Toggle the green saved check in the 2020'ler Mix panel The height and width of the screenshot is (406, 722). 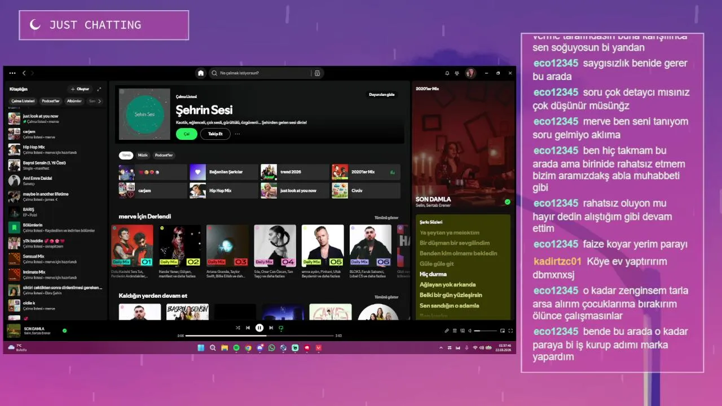coord(507,201)
